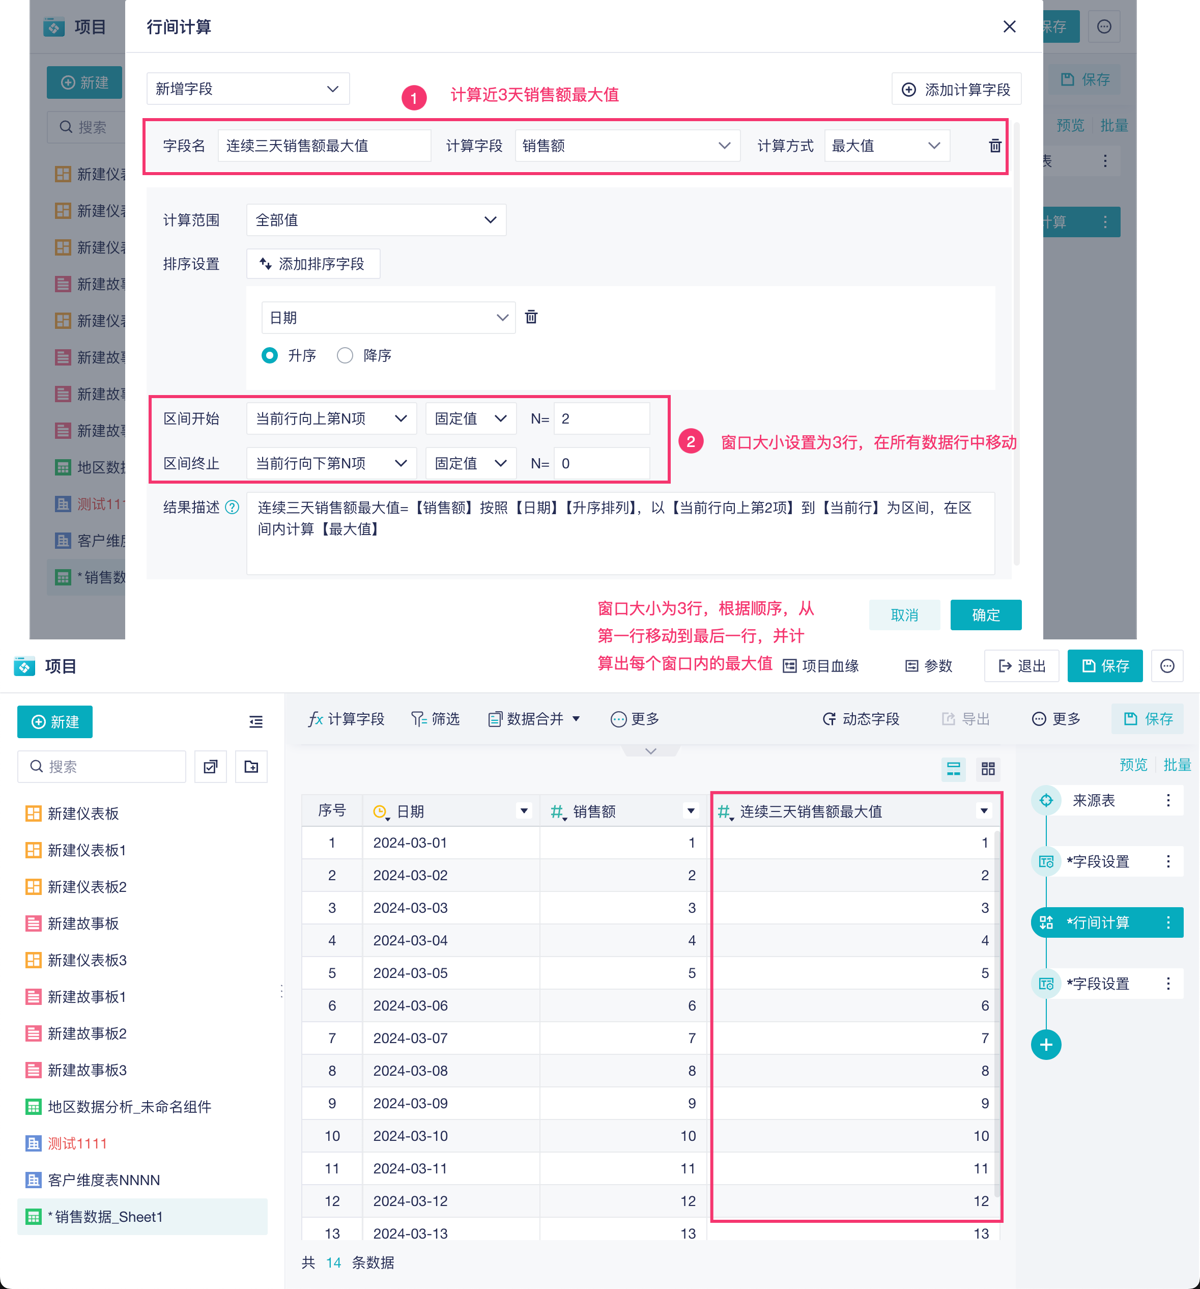Image resolution: width=1200 pixels, height=1289 pixels.
Task: Expand the 计算范围 全部值 dropdown
Action: click(376, 220)
